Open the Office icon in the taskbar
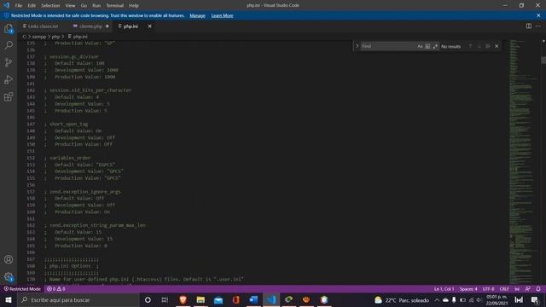The height and width of the screenshot is (307, 546). tap(235, 299)
